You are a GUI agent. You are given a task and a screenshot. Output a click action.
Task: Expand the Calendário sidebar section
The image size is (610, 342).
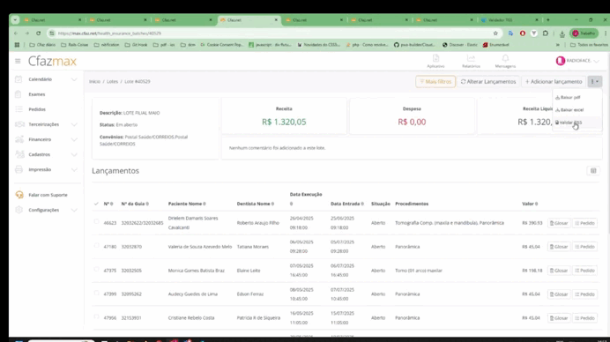(x=74, y=79)
